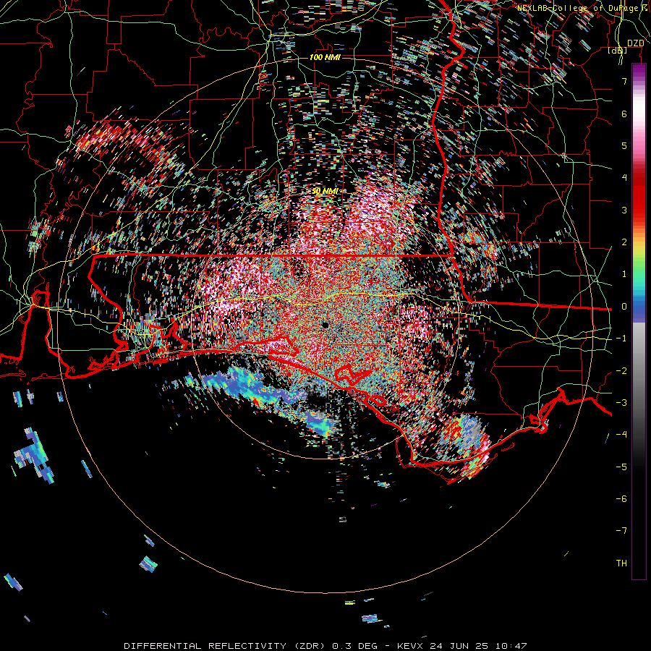Click the -1 dB scale label
The width and height of the screenshot is (651, 651).
click(621, 339)
